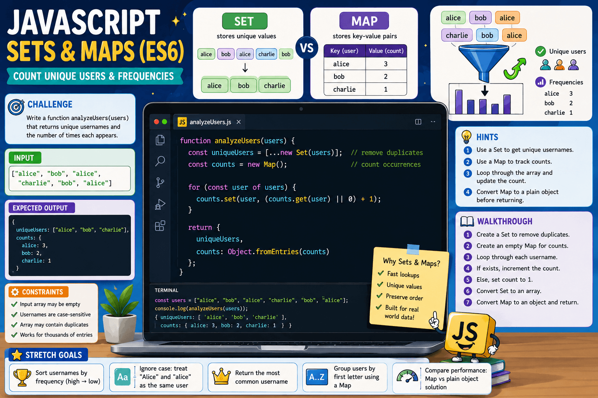The height and width of the screenshot is (398, 598).
Task: Click the input array text box
Action: click(70, 178)
